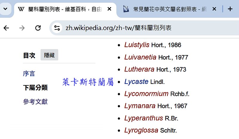Jump to the 序言 section

coord(29,73)
